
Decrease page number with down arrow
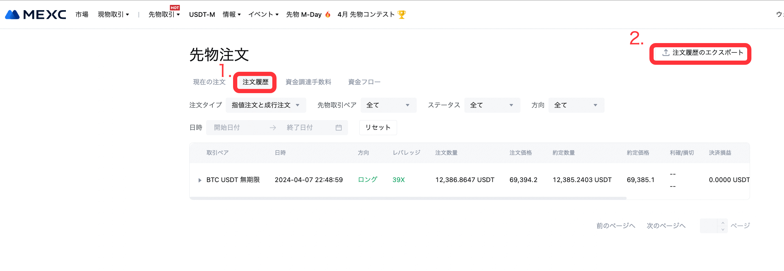[x=723, y=229]
